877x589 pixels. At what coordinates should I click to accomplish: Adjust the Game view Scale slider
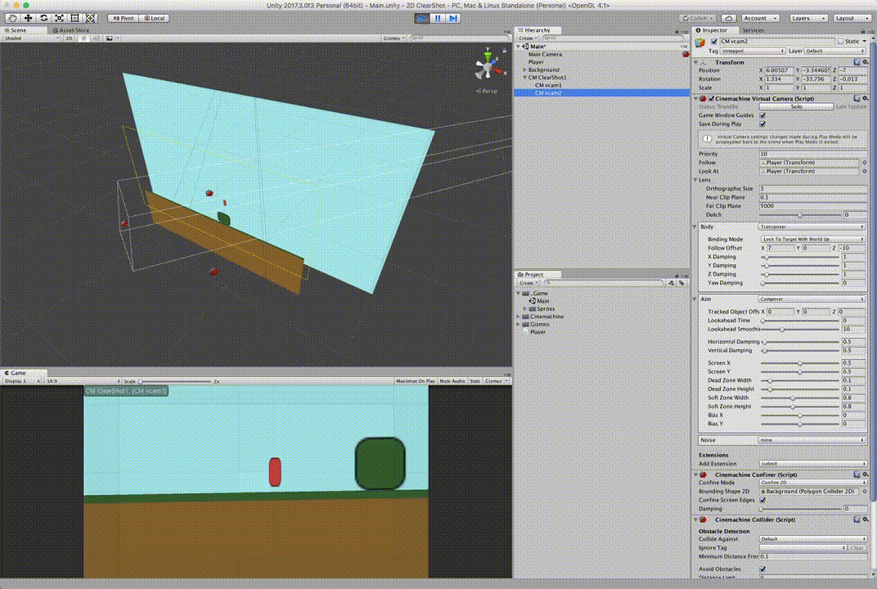pyautogui.click(x=141, y=381)
